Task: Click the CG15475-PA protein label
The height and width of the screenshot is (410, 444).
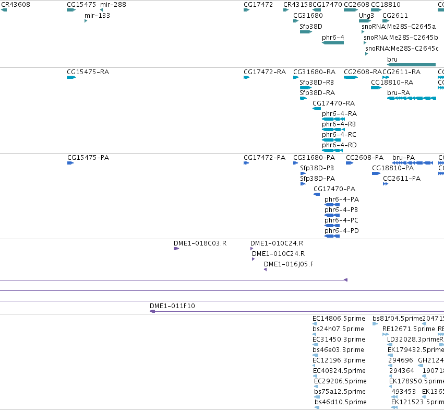Action: coord(88,158)
